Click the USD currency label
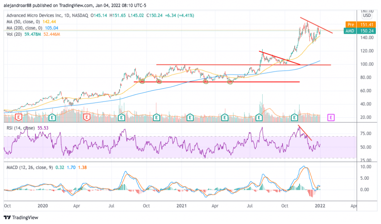 [366, 16]
